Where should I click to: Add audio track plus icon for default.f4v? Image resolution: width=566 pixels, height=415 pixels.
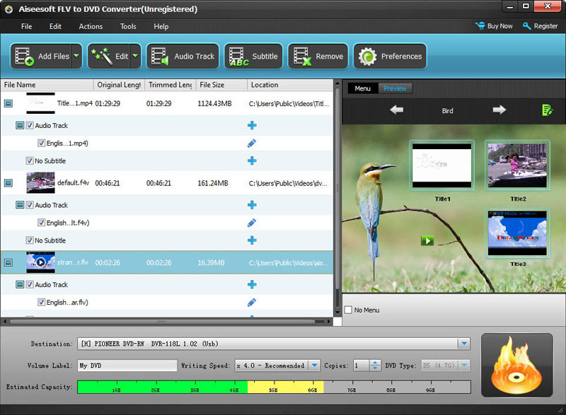252,205
